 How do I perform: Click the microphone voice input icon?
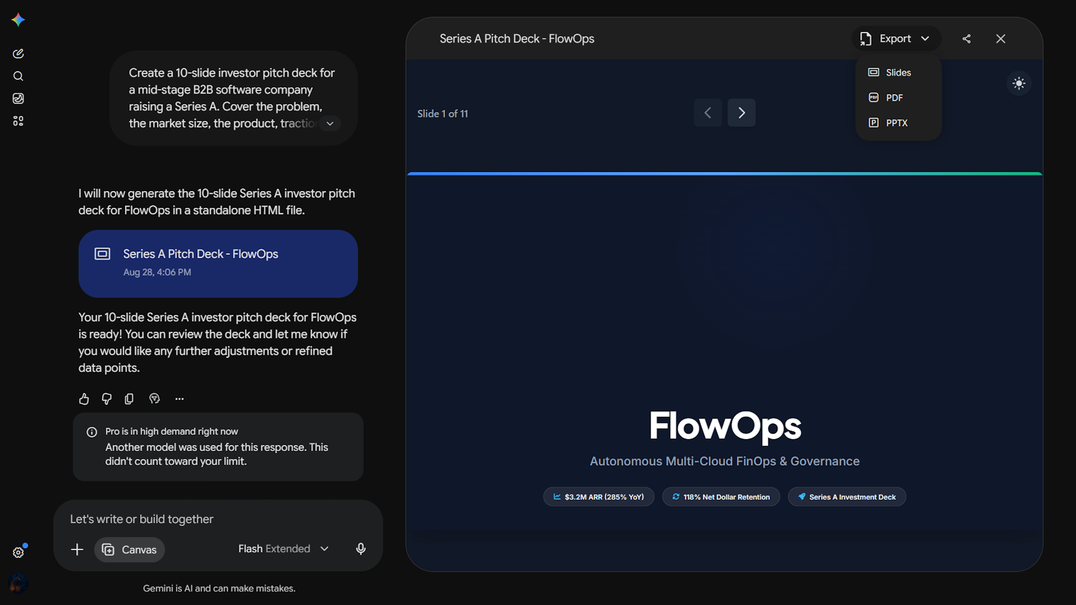[361, 549]
